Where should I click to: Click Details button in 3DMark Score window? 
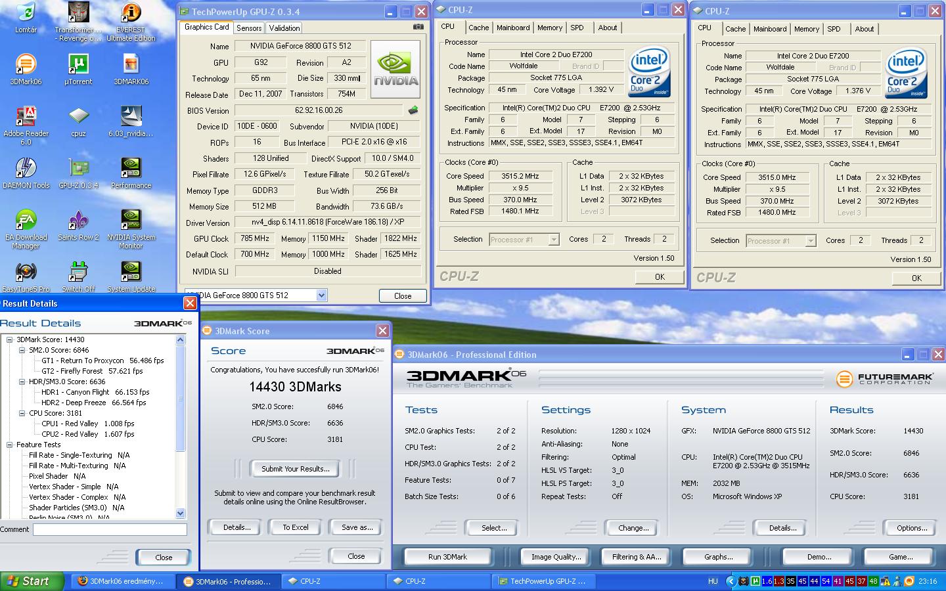click(x=236, y=527)
